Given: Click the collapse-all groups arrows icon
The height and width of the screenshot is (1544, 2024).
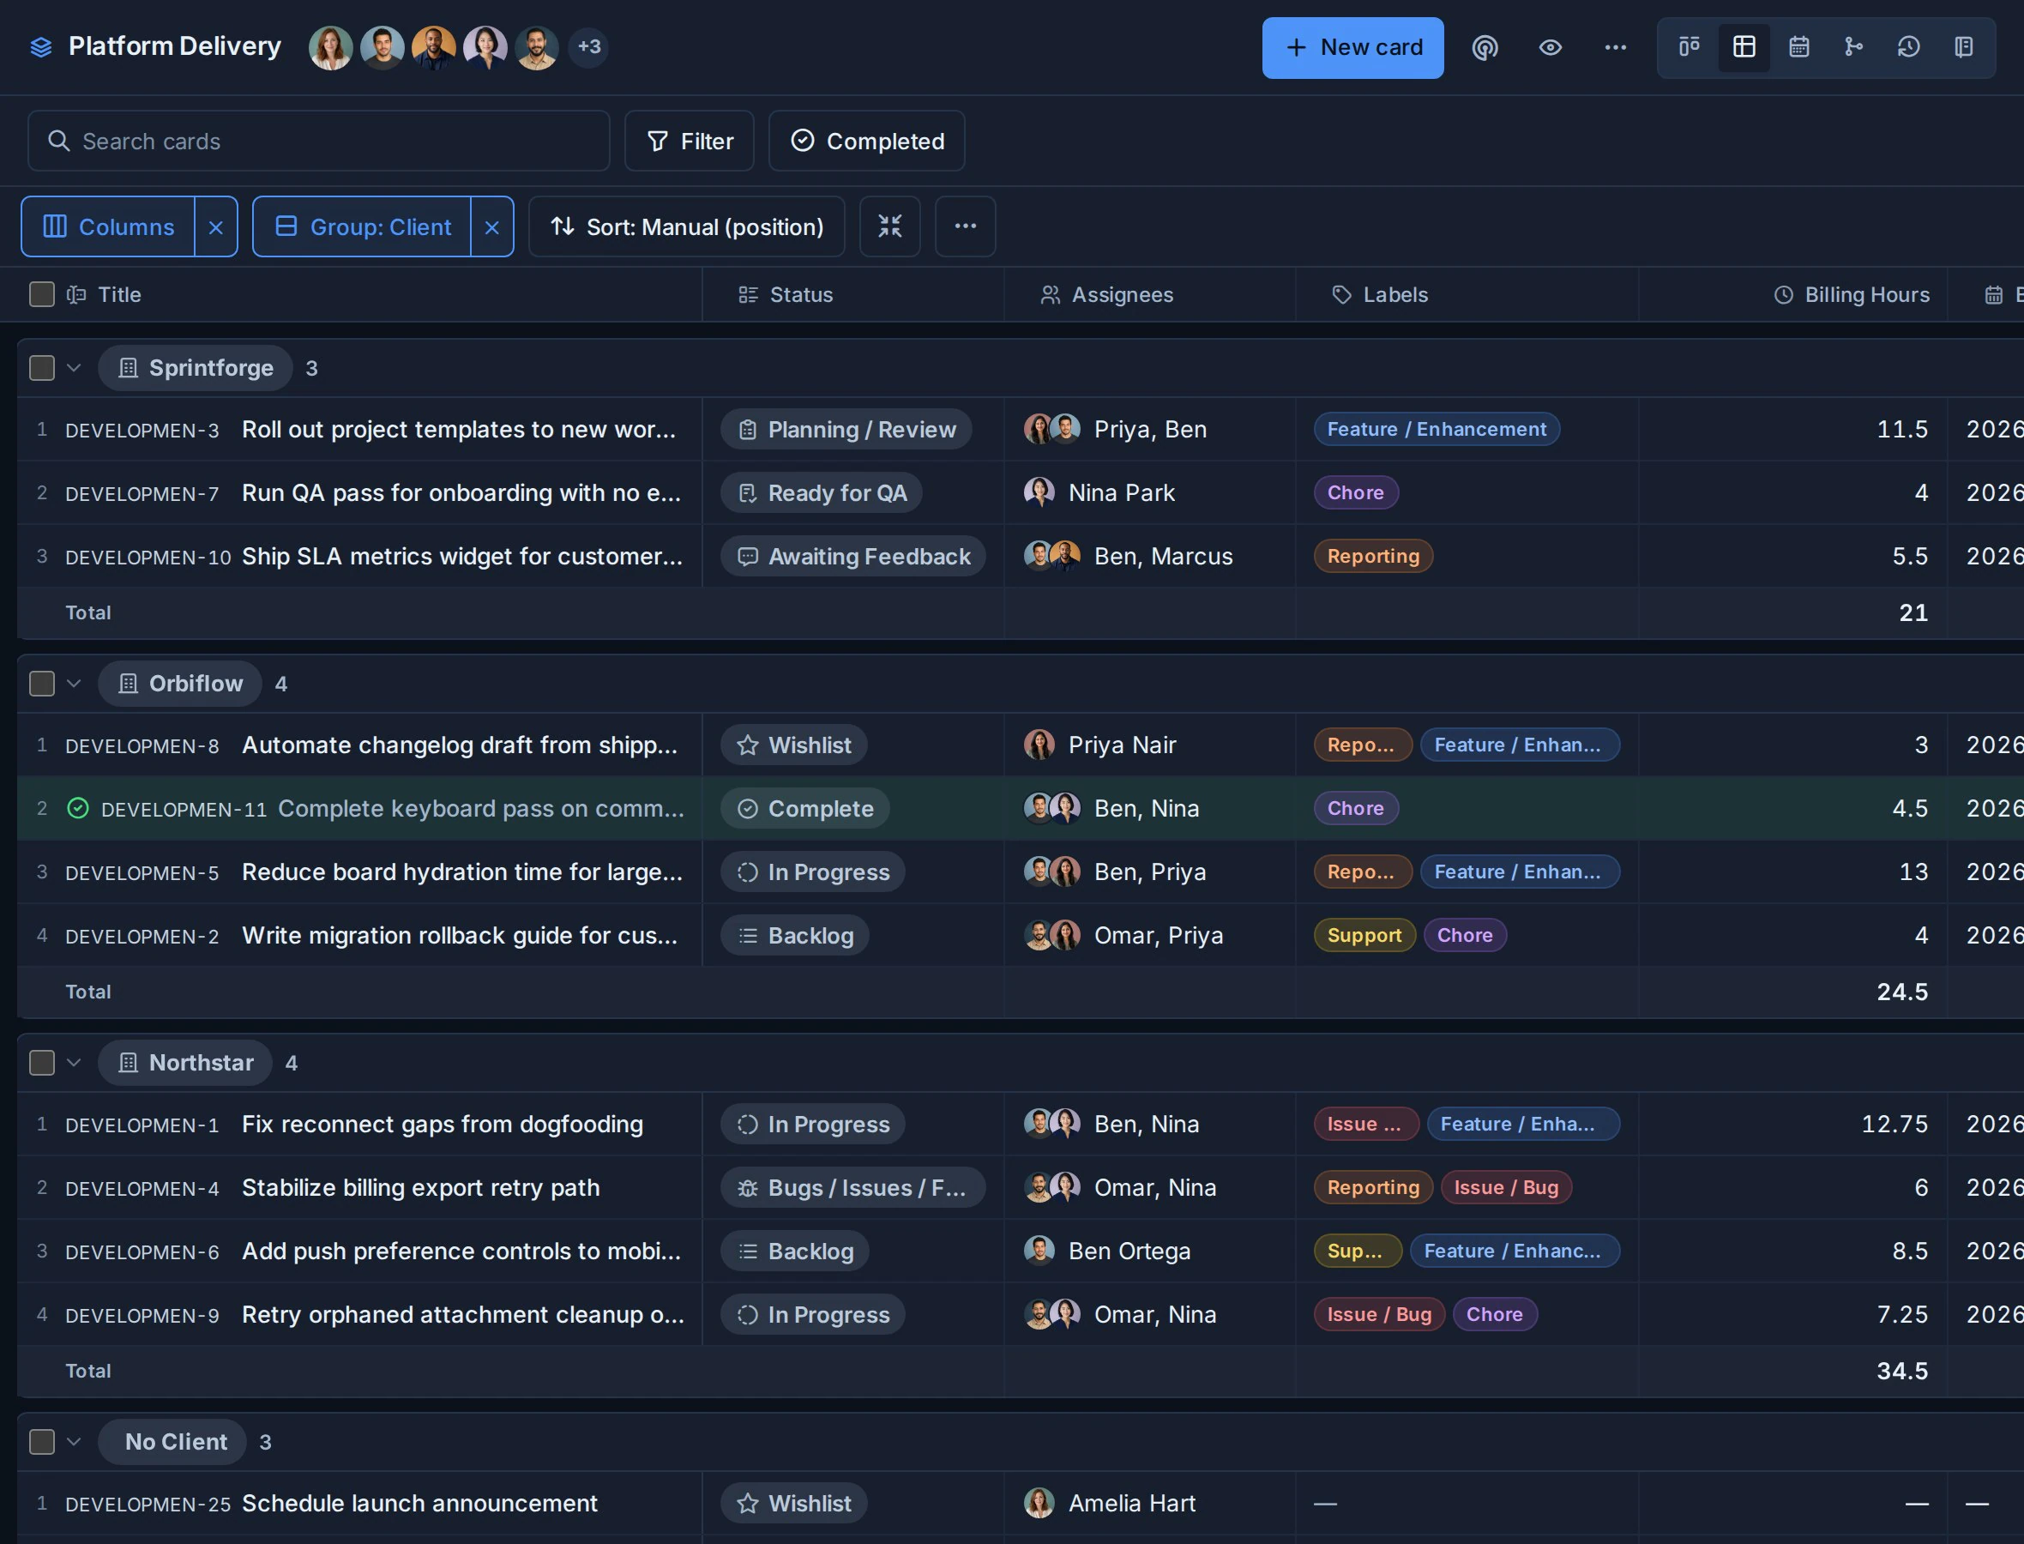Looking at the screenshot, I should click(889, 226).
